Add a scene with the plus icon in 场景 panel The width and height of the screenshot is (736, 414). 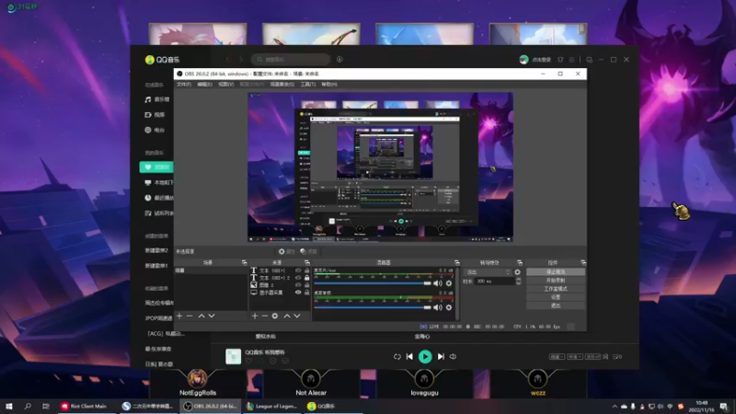[179, 316]
